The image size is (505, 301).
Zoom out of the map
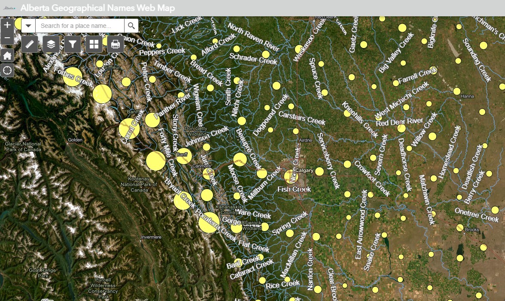tap(7, 38)
